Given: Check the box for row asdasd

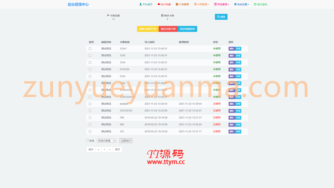Looking at the screenshot, I should coord(90,104).
